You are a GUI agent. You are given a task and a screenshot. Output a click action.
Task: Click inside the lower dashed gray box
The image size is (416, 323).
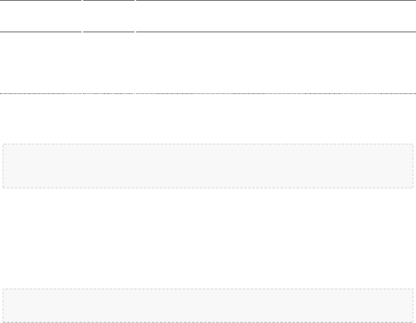(208, 305)
